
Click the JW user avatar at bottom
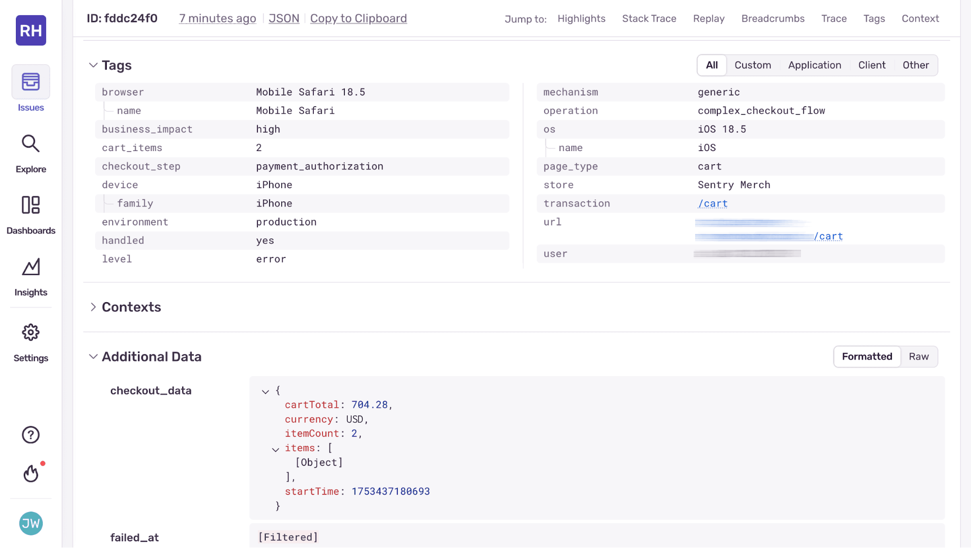pos(31,523)
